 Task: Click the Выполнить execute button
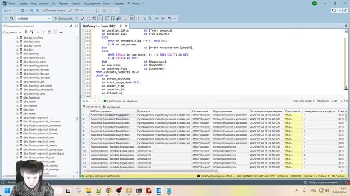click(64, 19)
